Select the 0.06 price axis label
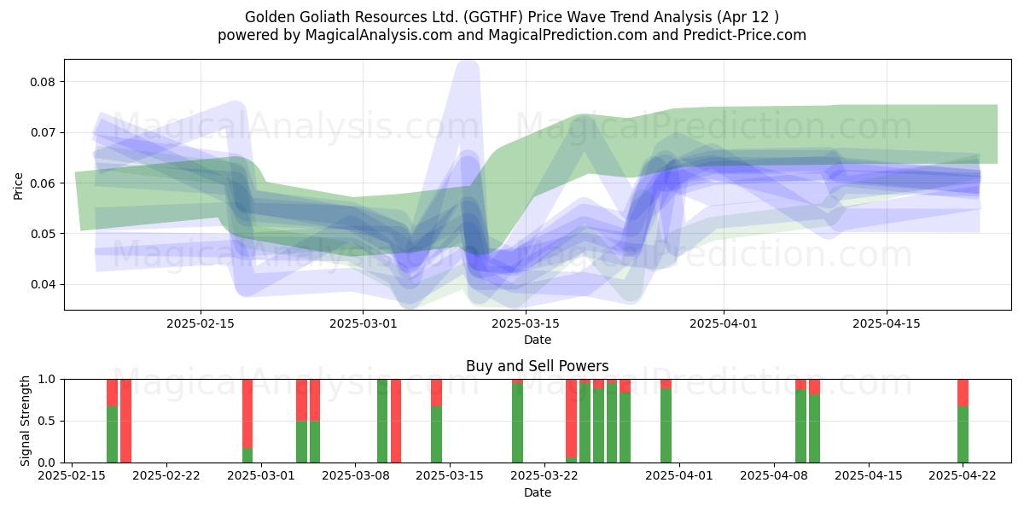The image size is (1024, 512). tap(44, 183)
